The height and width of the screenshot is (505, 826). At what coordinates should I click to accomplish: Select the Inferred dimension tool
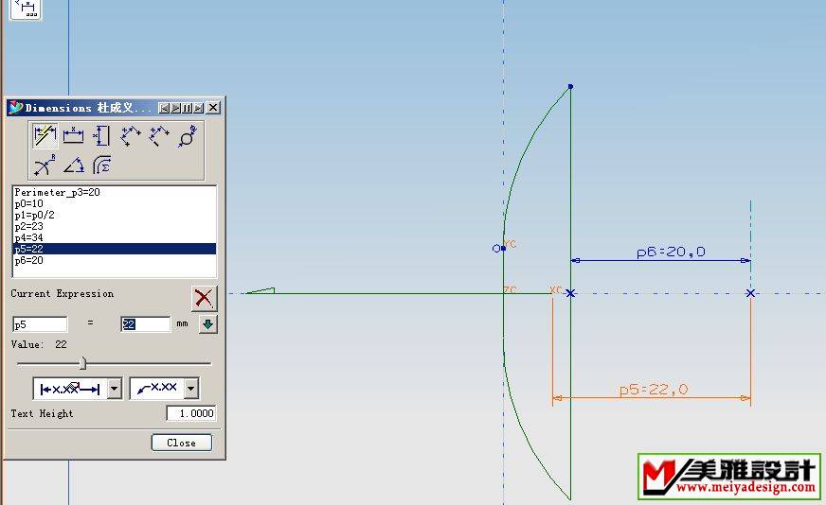click(45, 136)
